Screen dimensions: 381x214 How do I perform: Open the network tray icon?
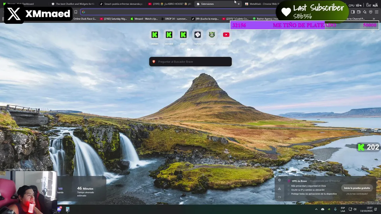click(x=350, y=209)
